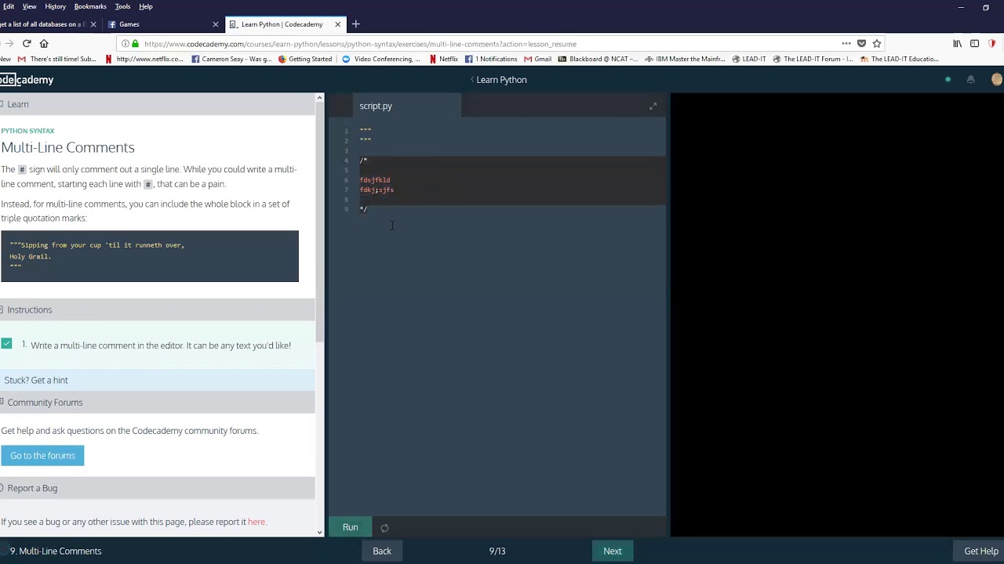The image size is (1004, 564).
Task: Go to the Next exercise
Action: coord(613,551)
